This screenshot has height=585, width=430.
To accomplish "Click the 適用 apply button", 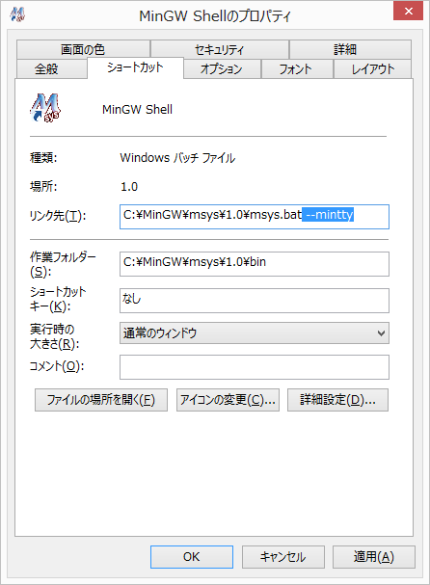I will click(374, 557).
